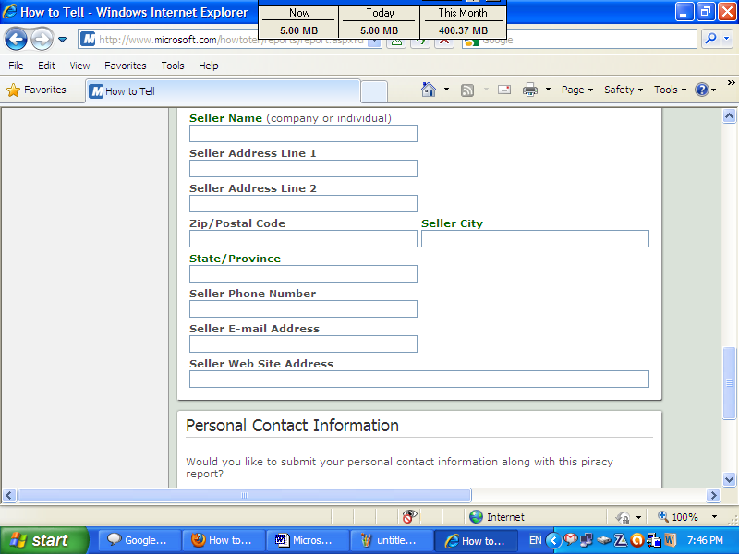Click the address bar URL text
The width and height of the screenshot is (739, 554).
tap(232, 40)
